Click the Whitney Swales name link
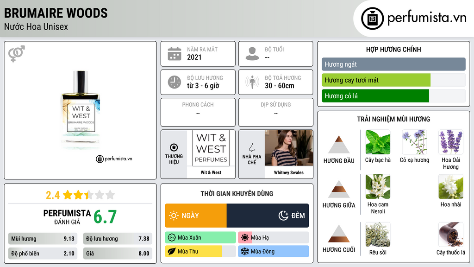474x267 pixels. pyautogui.click(x=289, y=172)
